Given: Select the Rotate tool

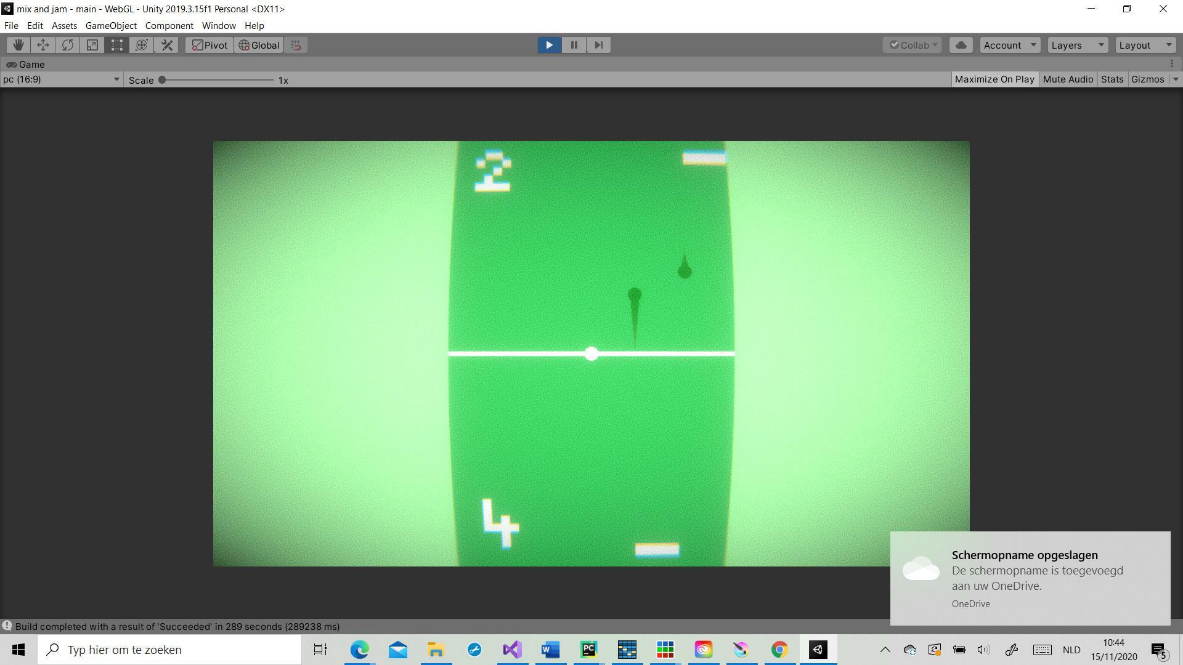Looking at the screenshot, I should (68, 45).
